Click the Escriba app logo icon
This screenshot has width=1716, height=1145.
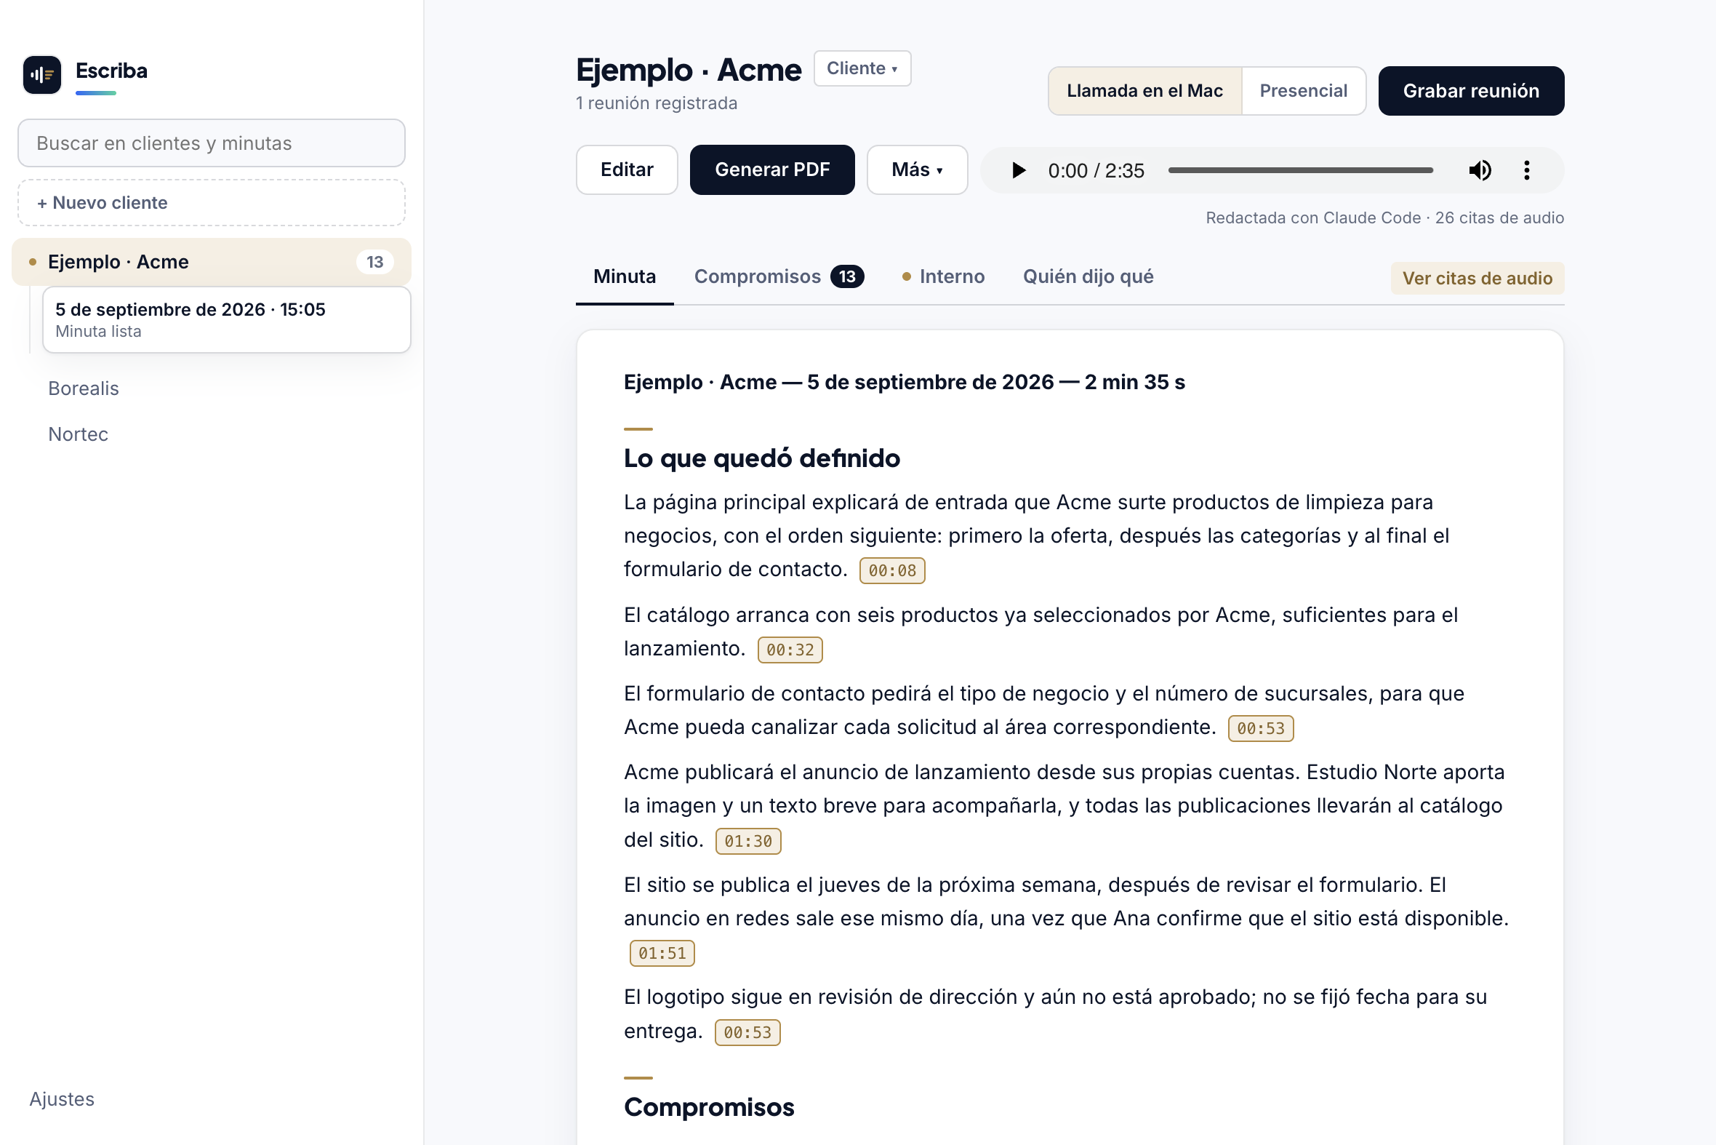coord(41,74)
